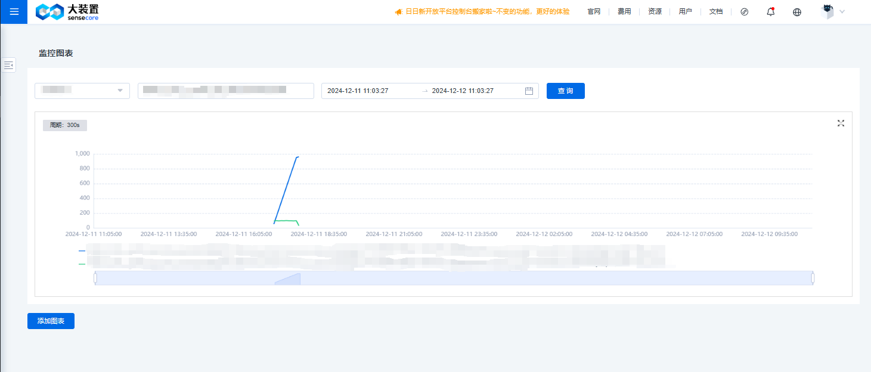The image size is (871, 372).
Task: Click the 周期: 300s tag
Action: pos(64,125)
